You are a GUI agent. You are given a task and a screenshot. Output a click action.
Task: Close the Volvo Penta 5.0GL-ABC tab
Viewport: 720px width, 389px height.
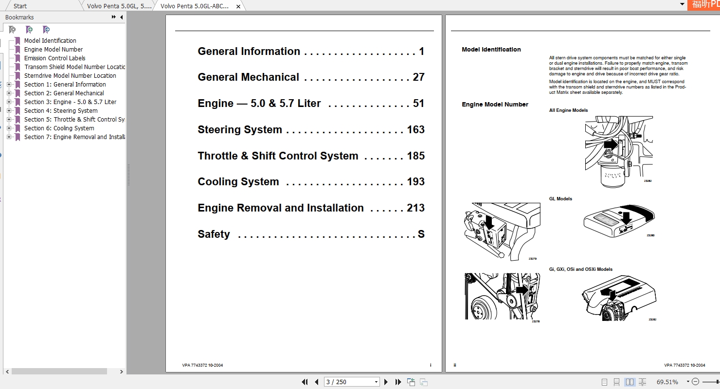tap(238, 6)
